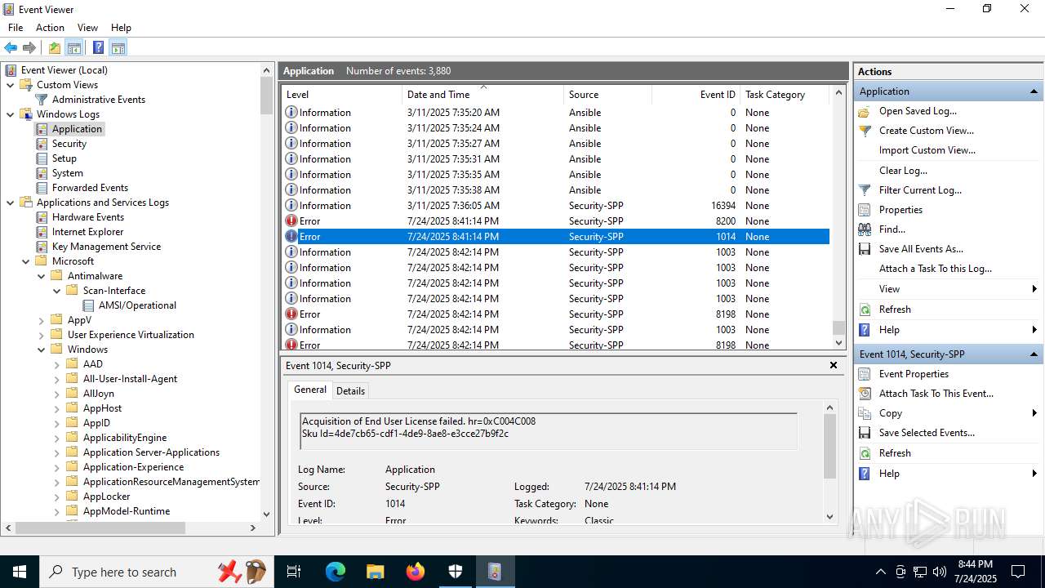
Task: Click the Task View taskbar icon
Action: tap(294, 572)
